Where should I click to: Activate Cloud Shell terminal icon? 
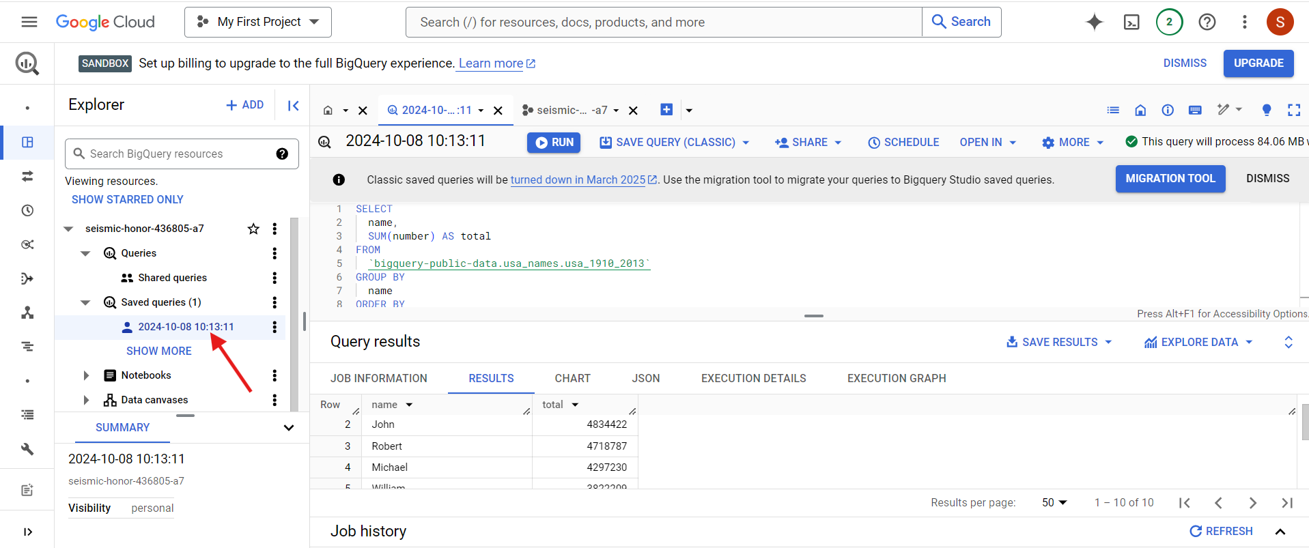coord(1131,22)
